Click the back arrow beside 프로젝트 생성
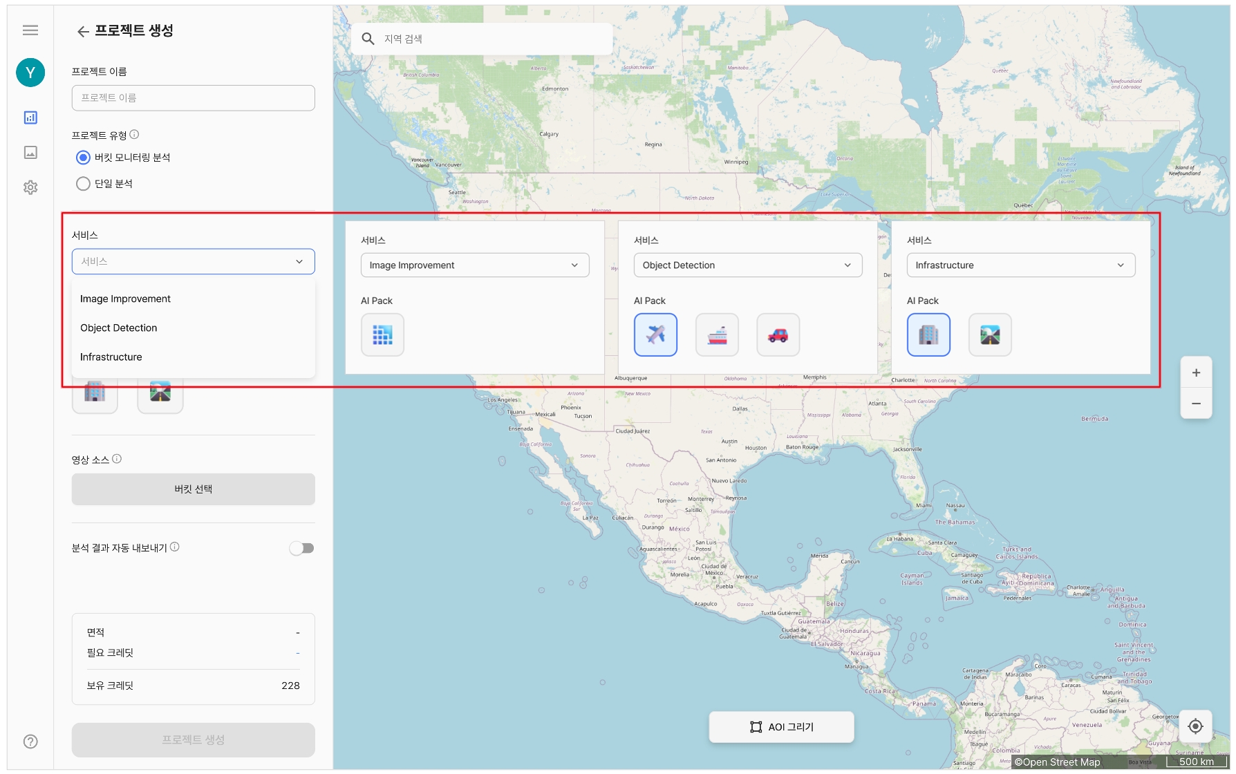1236x774 pixels. click(83, 32)
